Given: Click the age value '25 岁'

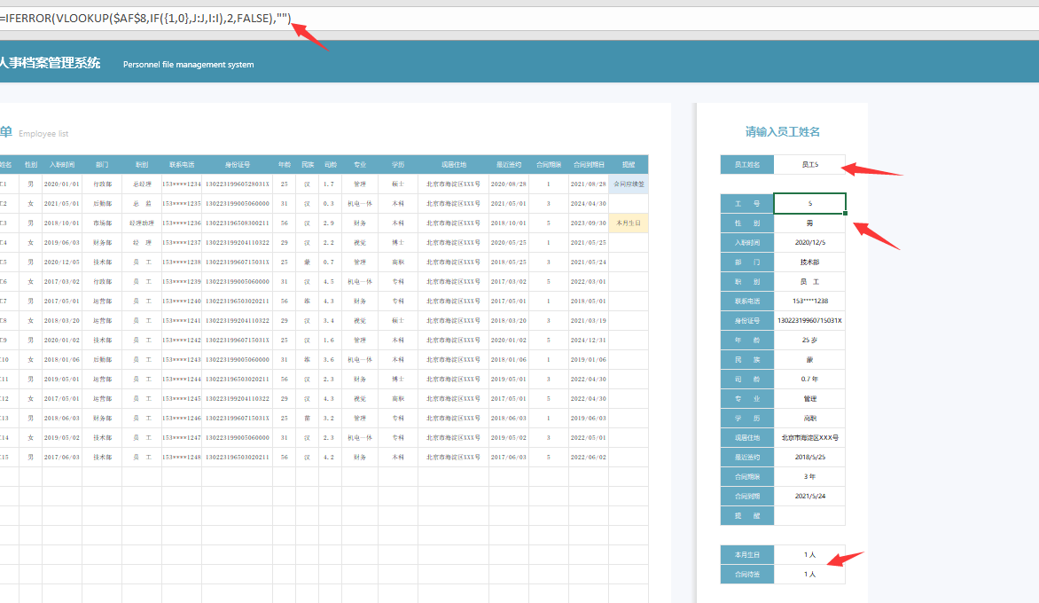Looking at the screenshot, I should coord(809,340).
